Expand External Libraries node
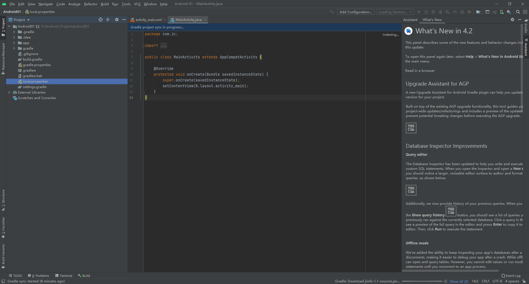 [9, 92]
